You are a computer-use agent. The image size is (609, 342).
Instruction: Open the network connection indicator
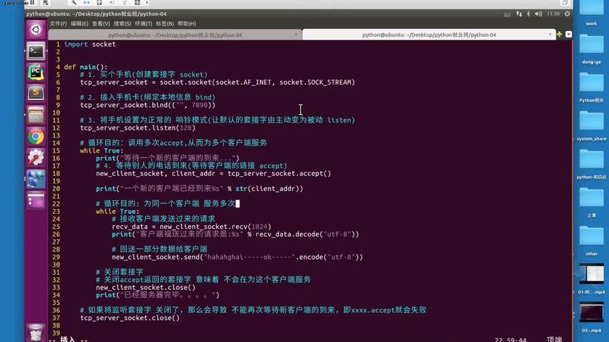pos(519,14)
